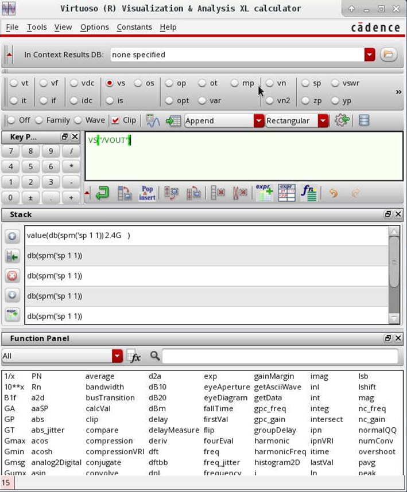
Task: Click the bandwidth function
Action: [105, 387]
